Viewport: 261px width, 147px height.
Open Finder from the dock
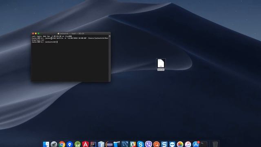pos(46,144)
